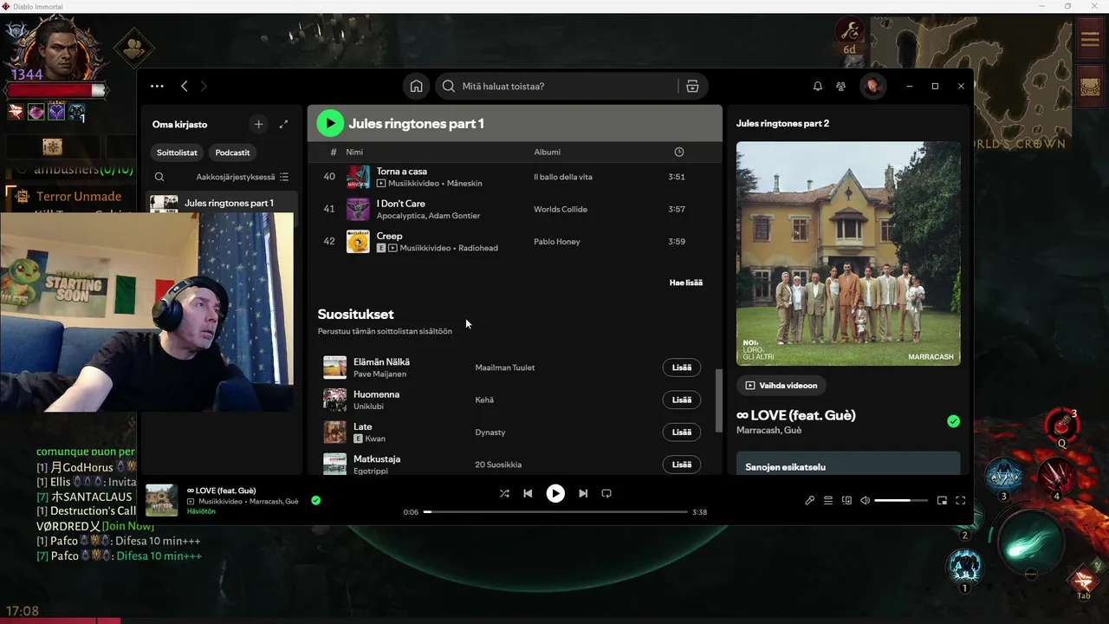Open artist Måneskin link
Image resolution: width=1109 pixels, height=624 pixels.
click(464, 184)
